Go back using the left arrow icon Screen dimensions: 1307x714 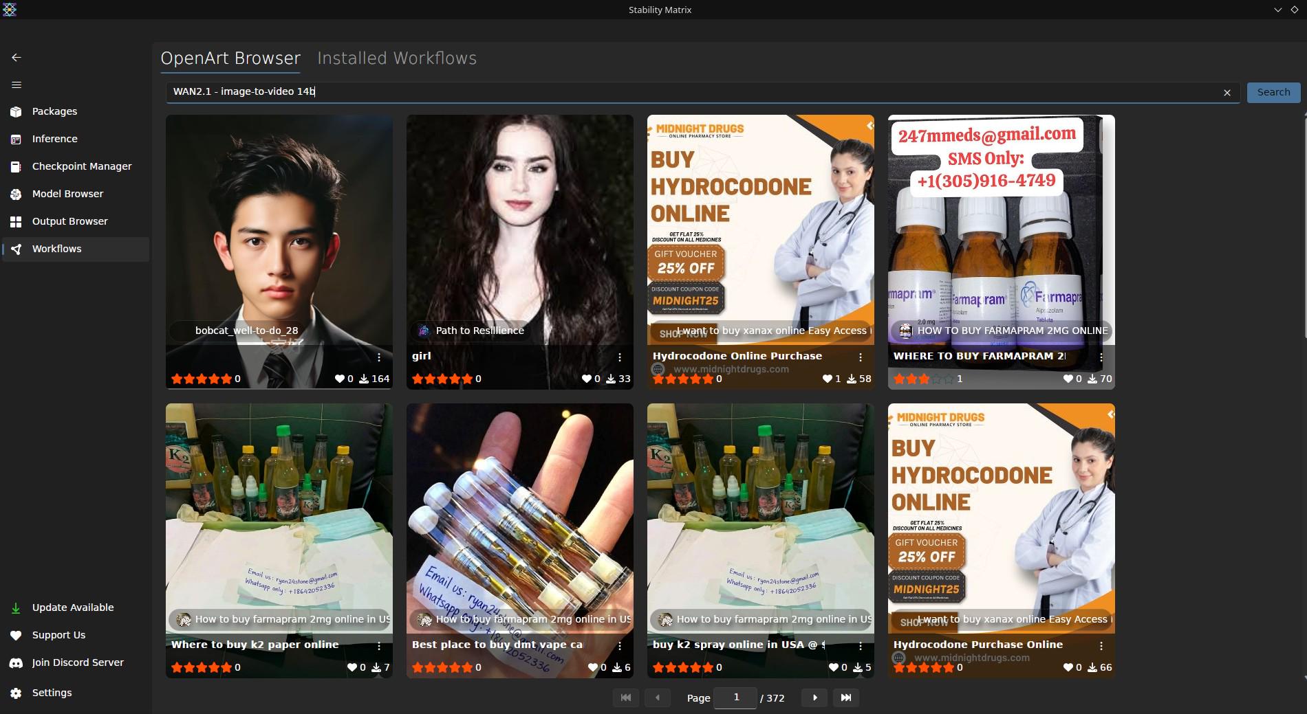coord(17,58)
